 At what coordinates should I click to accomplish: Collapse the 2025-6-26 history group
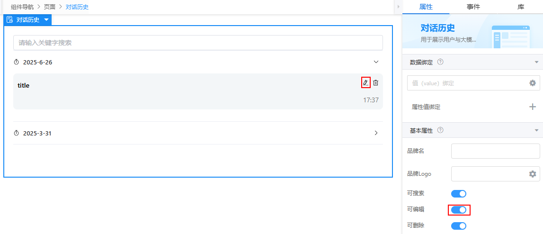point(376,62)
